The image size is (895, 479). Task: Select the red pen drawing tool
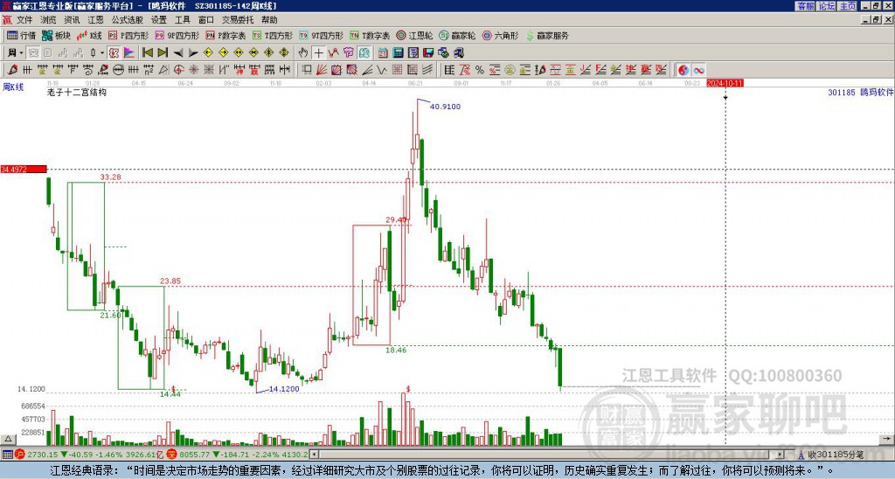click(11, 70)
